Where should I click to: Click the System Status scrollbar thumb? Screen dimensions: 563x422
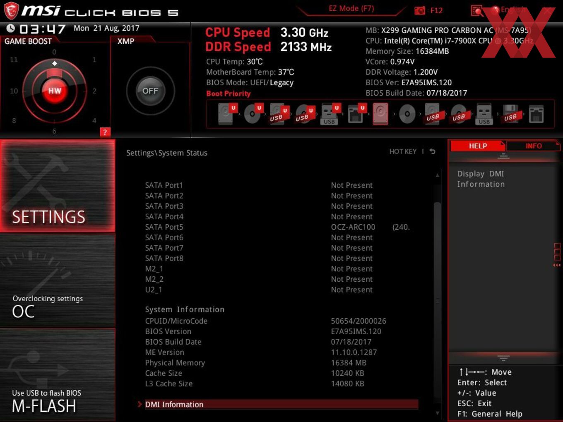pyautogui.click(x=437, y=300)
